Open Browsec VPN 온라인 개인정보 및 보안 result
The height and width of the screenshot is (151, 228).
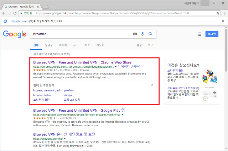click(64, 134)
